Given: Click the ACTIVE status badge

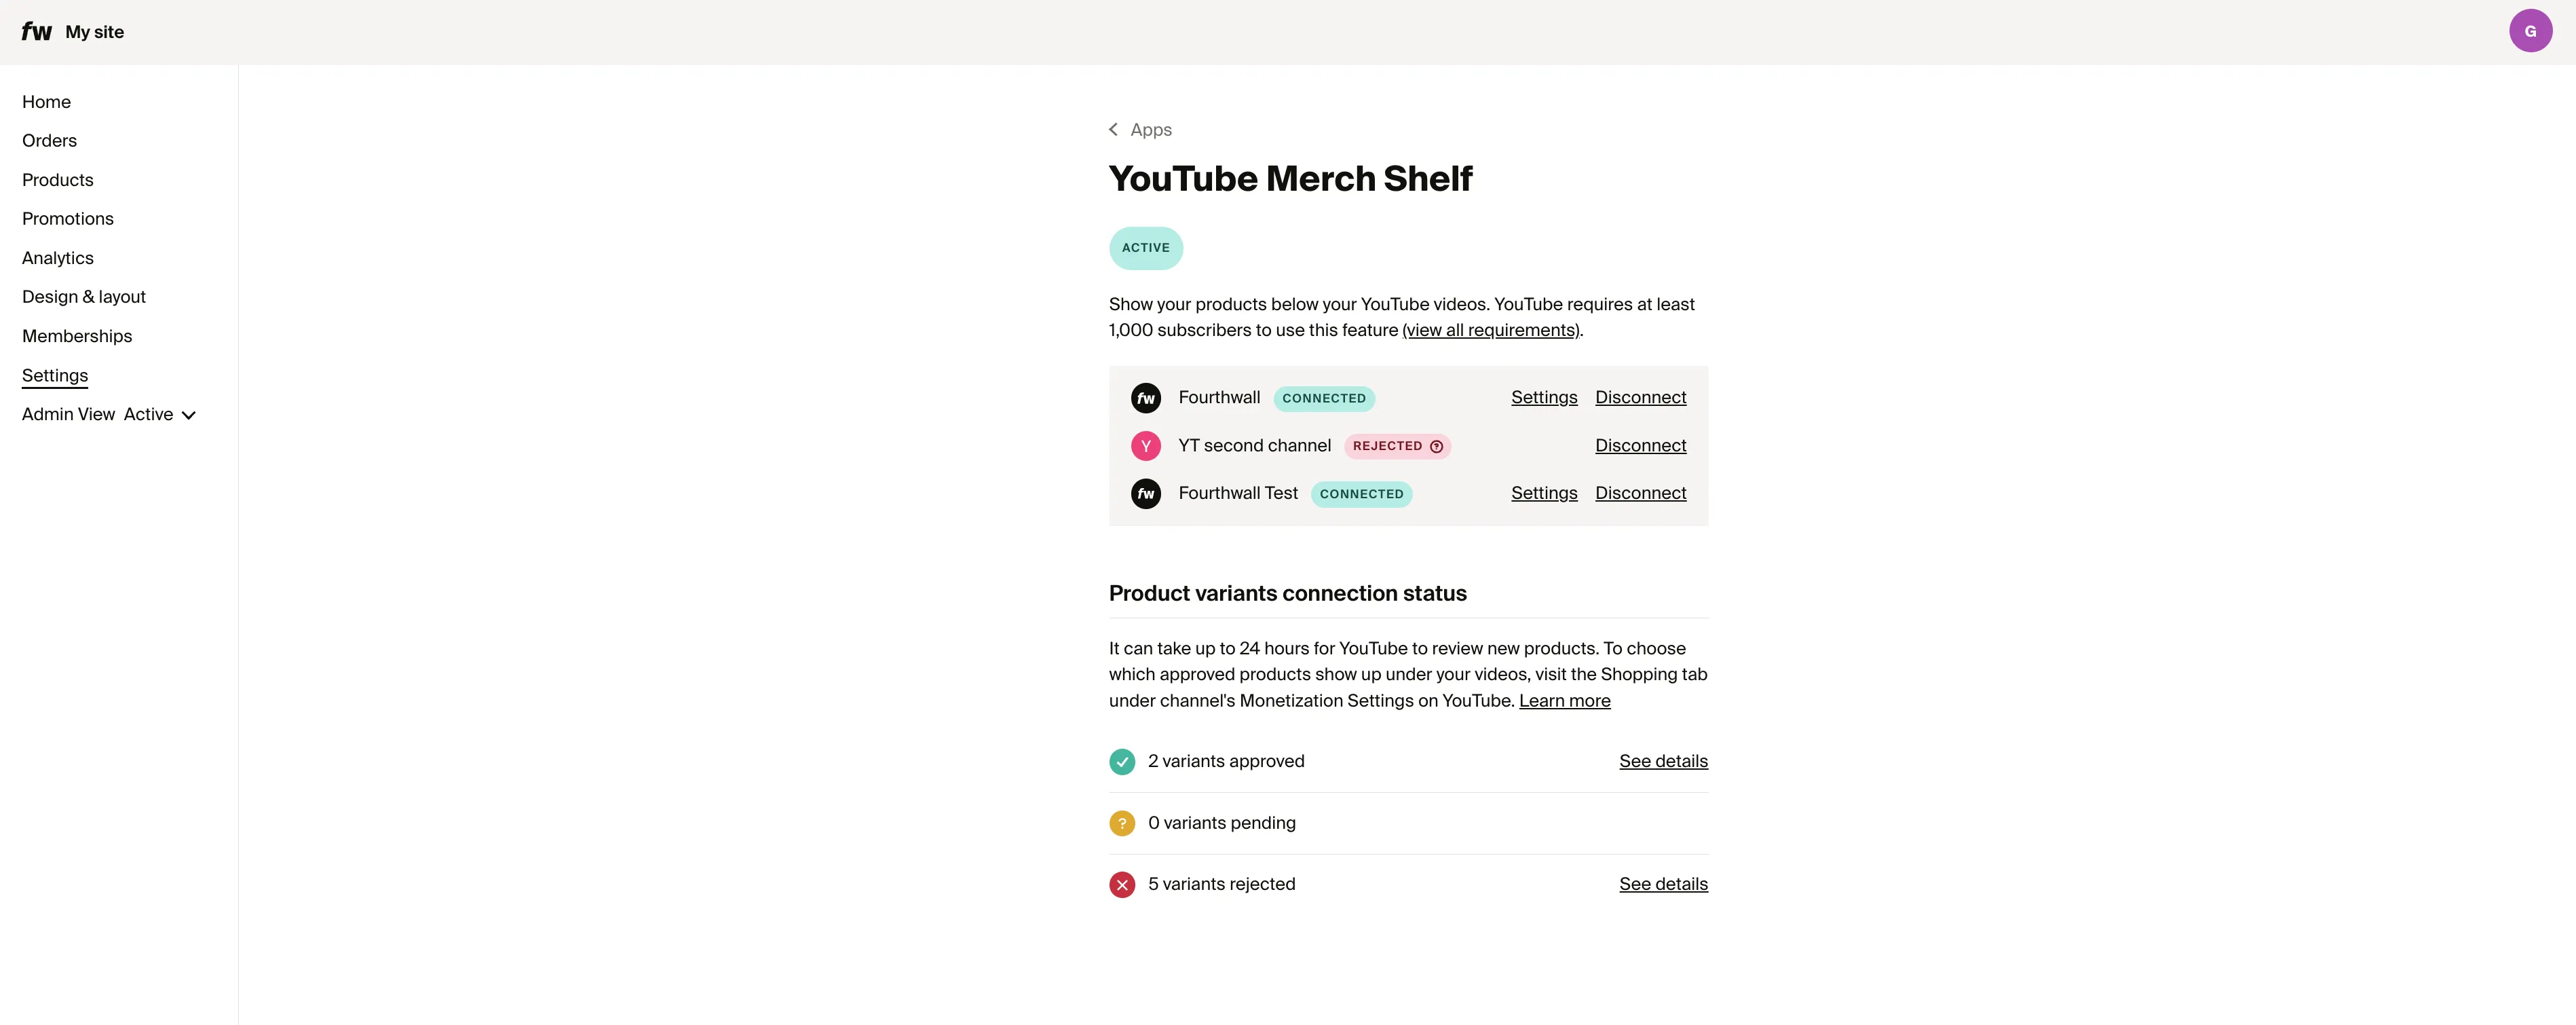Looking at the screenshot, I should [x=1145, y=247].
